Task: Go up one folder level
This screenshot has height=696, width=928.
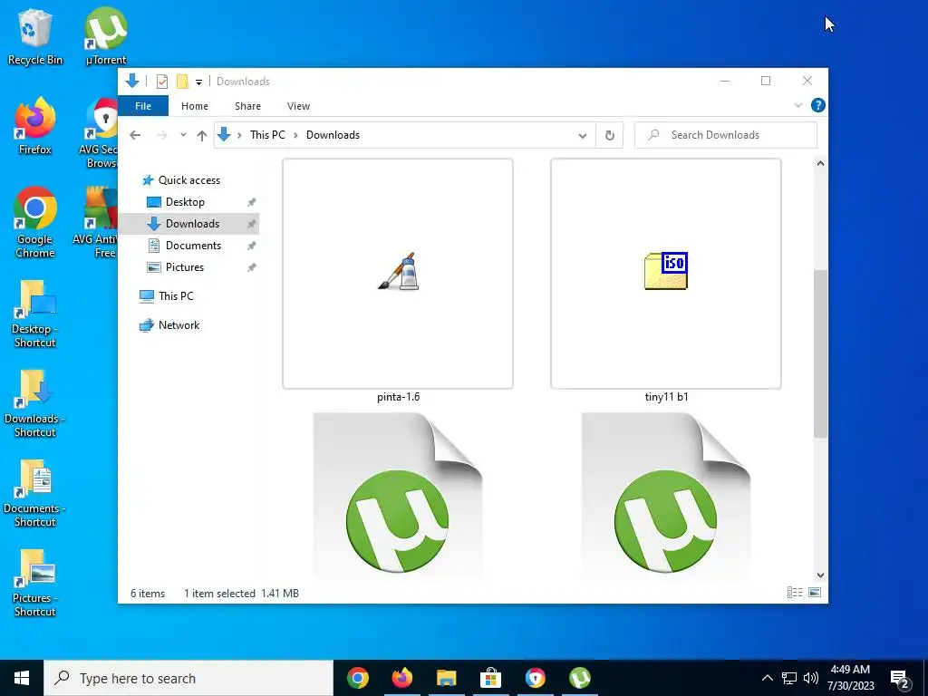Action: (x=202, y=136)
